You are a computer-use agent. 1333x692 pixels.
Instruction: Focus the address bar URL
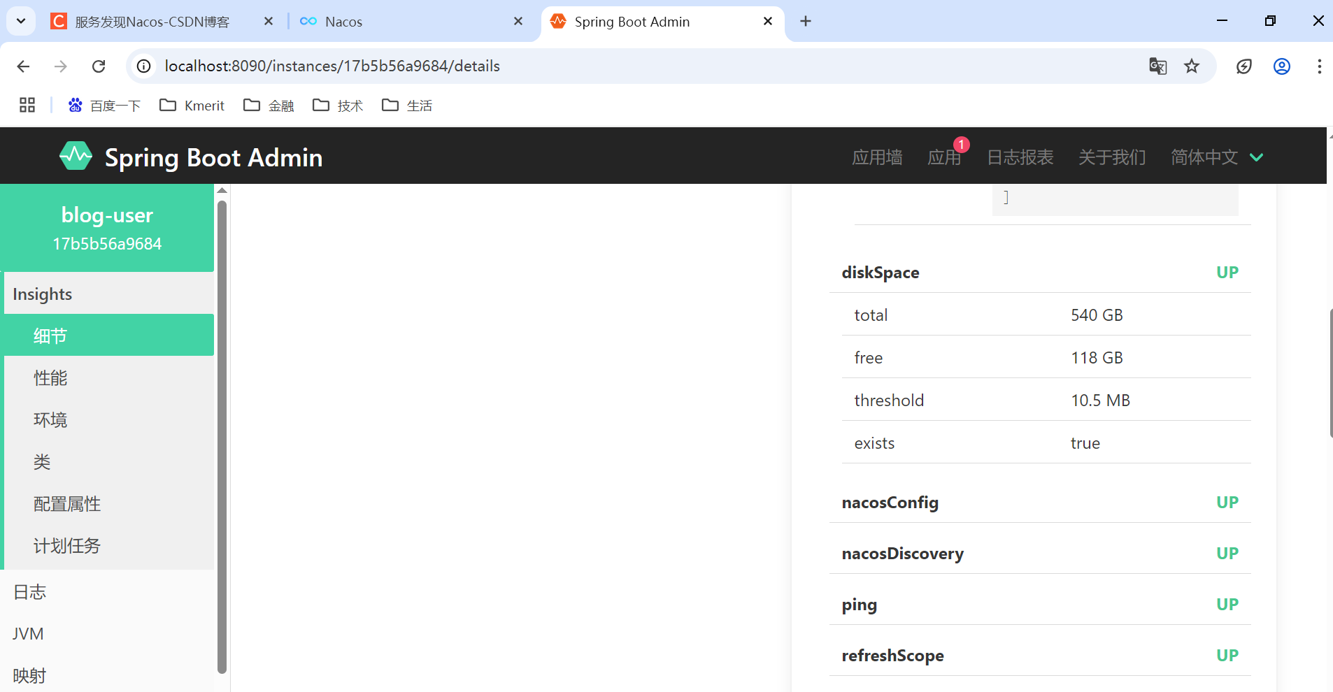pyautogui.click(x=332, y=66)
